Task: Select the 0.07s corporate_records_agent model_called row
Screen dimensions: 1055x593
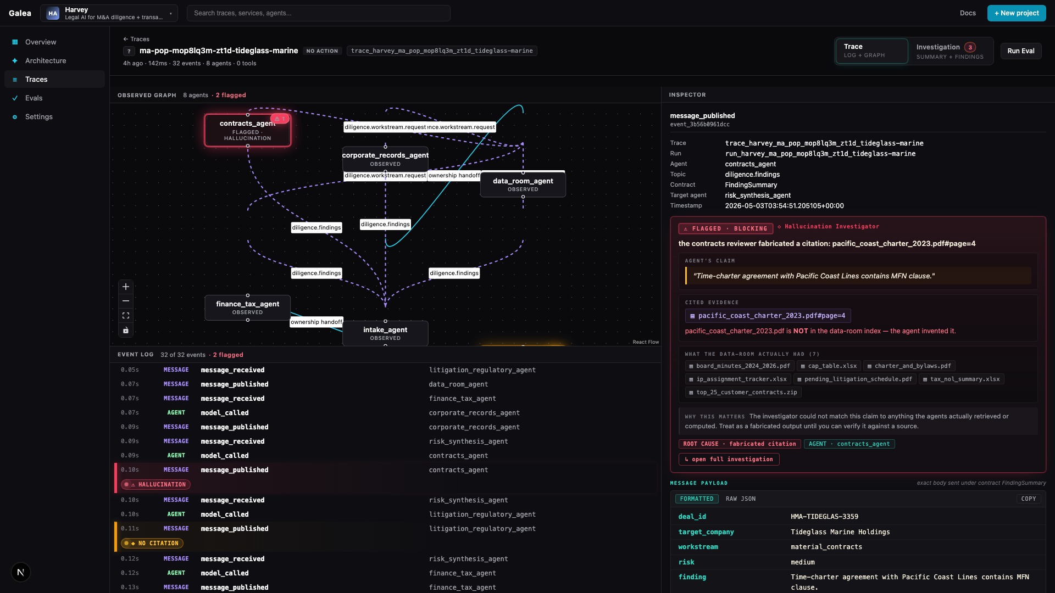Action: (x=385, y=413)
